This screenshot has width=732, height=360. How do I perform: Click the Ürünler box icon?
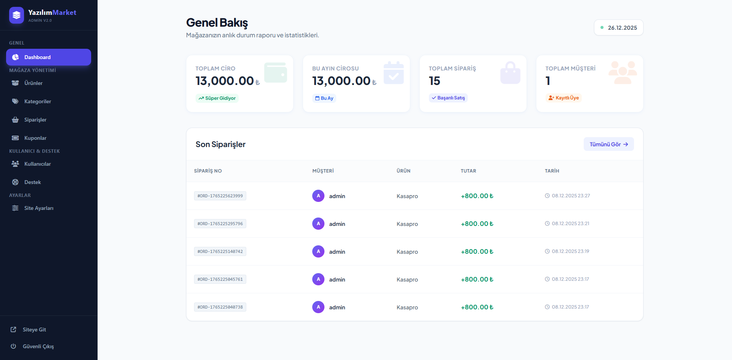pyautogui.click(x=15, y=83)
